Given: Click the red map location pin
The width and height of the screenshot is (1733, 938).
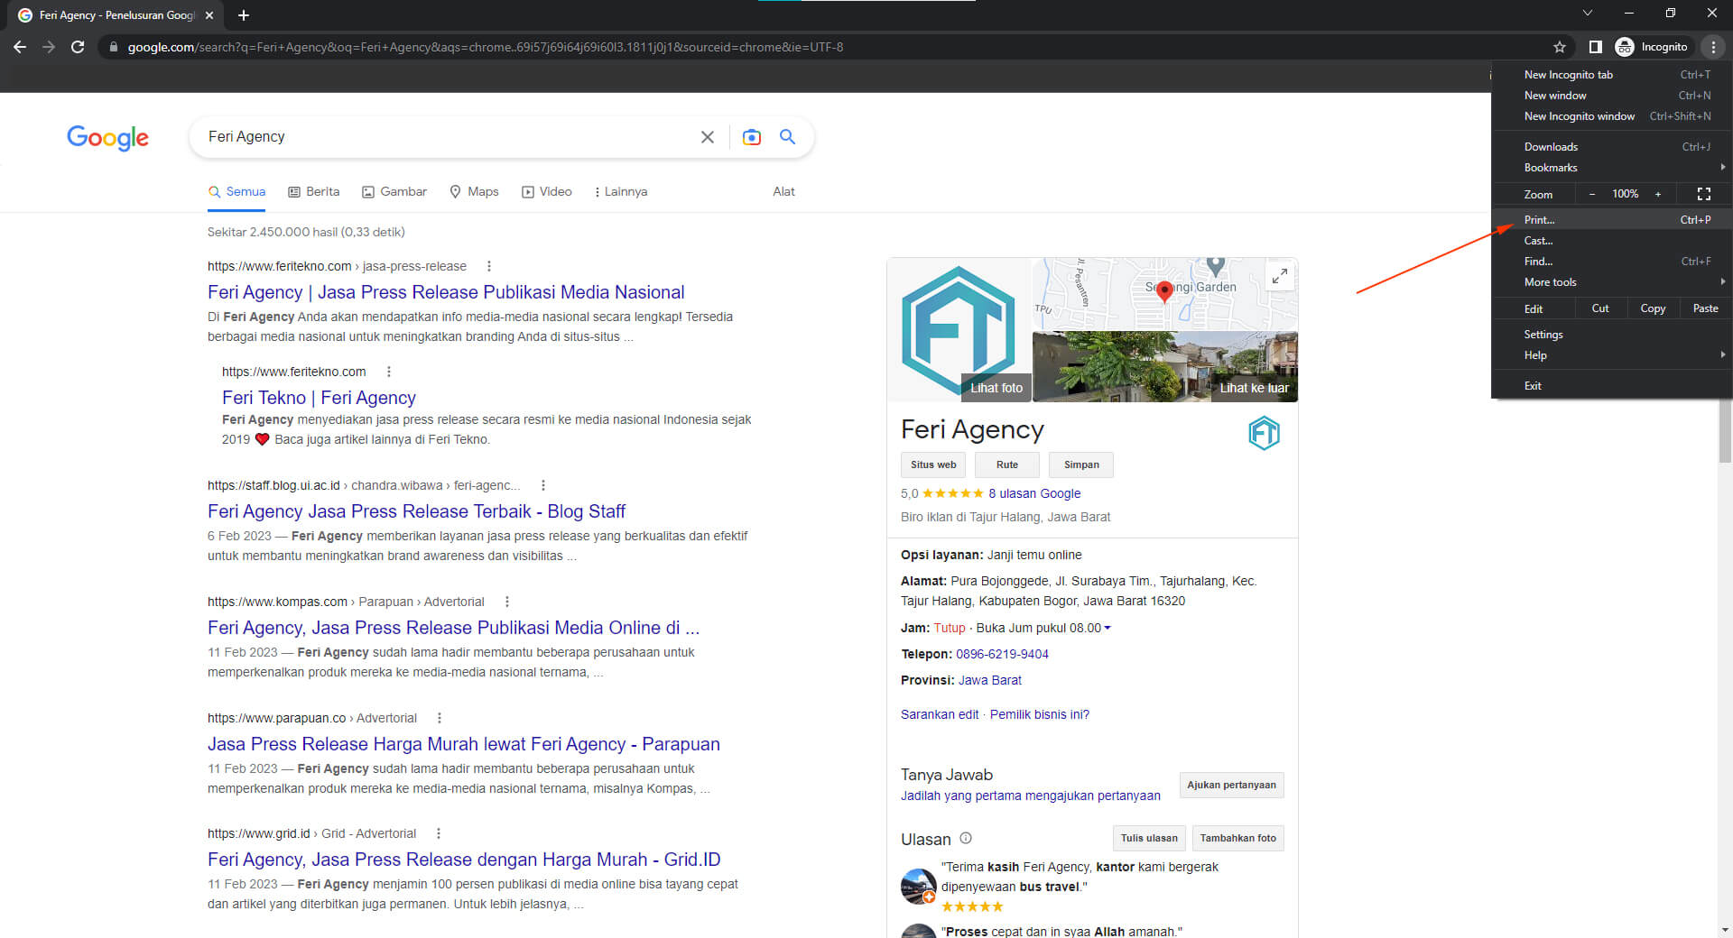Looking at the screenshot, I should coord(1164,291).
